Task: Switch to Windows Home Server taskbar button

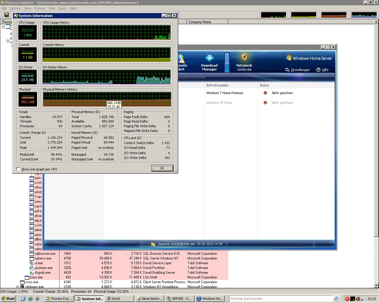Action: 210,299
